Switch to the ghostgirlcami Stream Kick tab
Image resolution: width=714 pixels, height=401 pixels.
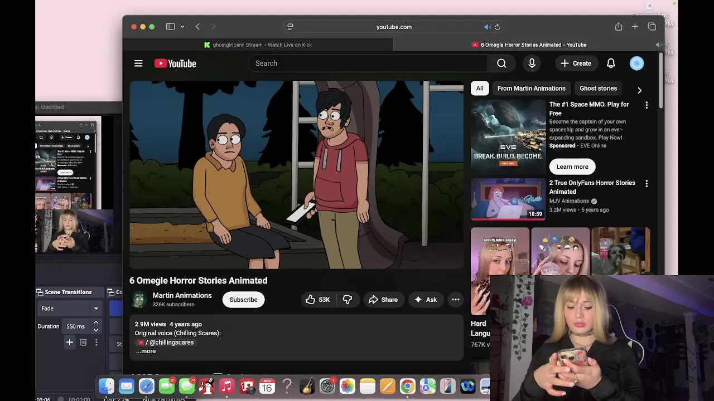coord(258,45)
